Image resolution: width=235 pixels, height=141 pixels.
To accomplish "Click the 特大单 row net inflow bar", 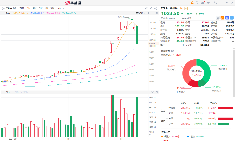I will click(x=225, y=108).
